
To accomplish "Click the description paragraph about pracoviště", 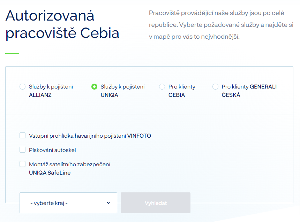I will point(221,24).
